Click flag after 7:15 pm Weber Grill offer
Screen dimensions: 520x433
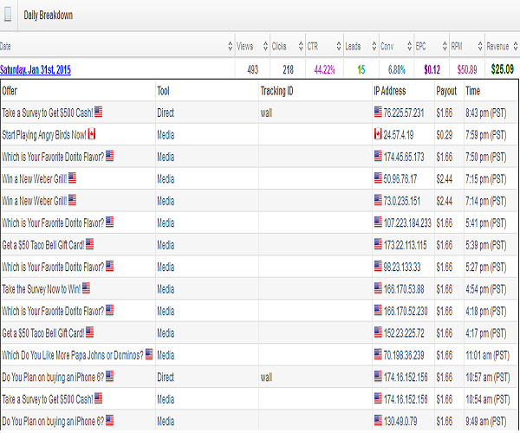72,178
